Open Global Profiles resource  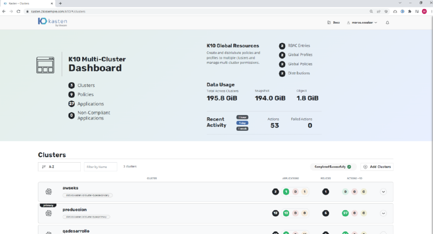tap(300, 55)
